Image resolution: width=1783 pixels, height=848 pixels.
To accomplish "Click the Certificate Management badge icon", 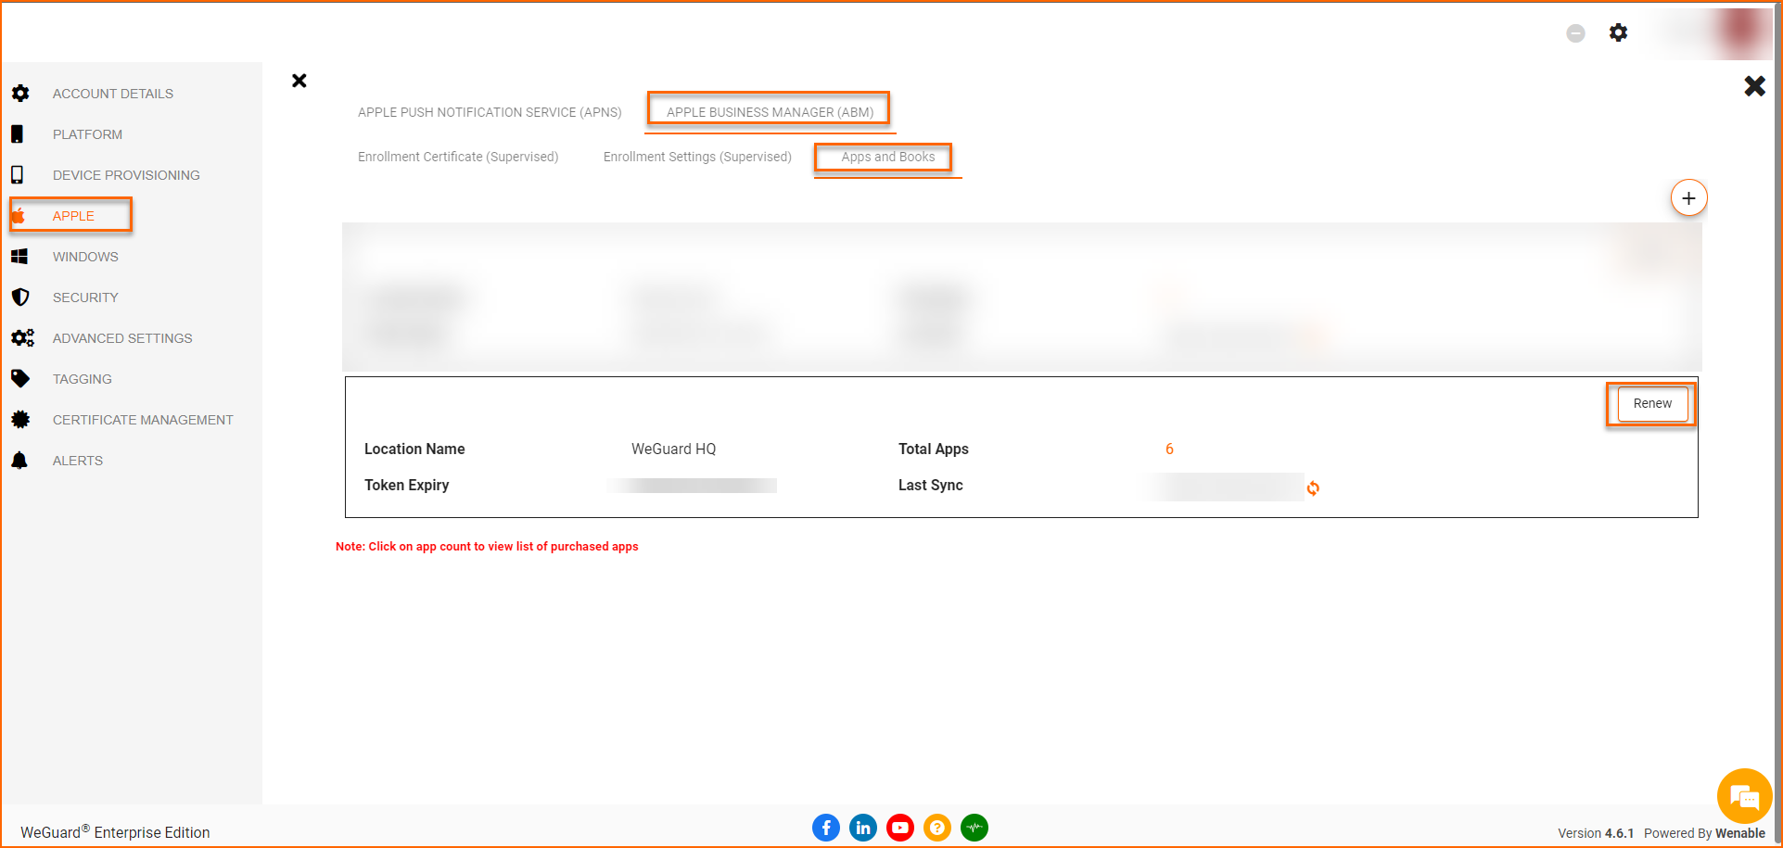I will point(20,420).
